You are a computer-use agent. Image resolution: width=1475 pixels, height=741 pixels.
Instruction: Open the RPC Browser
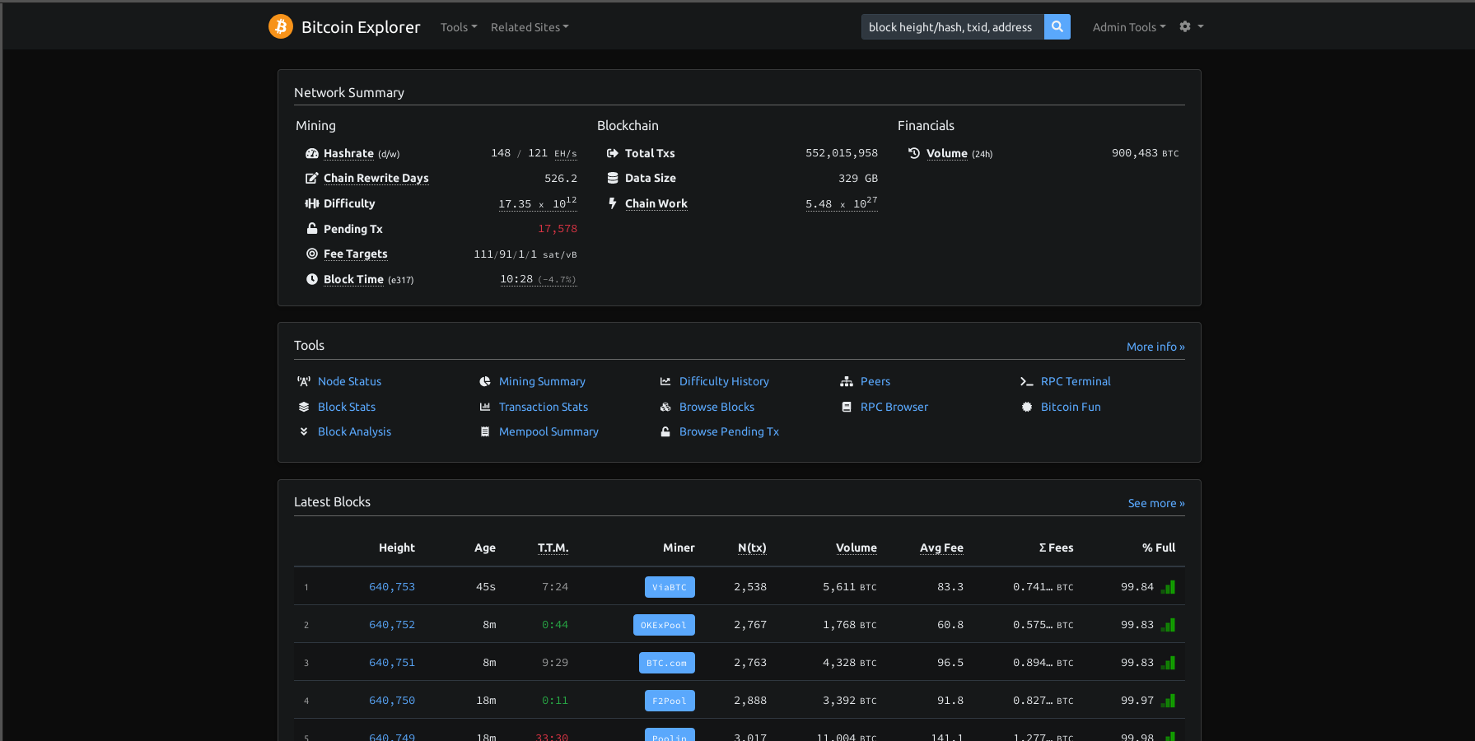tap(894, 407)
